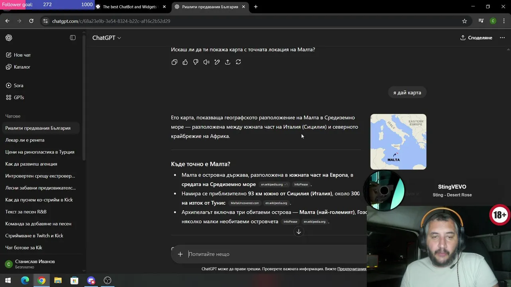Open chat 'Как да пуснем ко-стрийм в Kick'
511x287 pixels.
[41, 200]
